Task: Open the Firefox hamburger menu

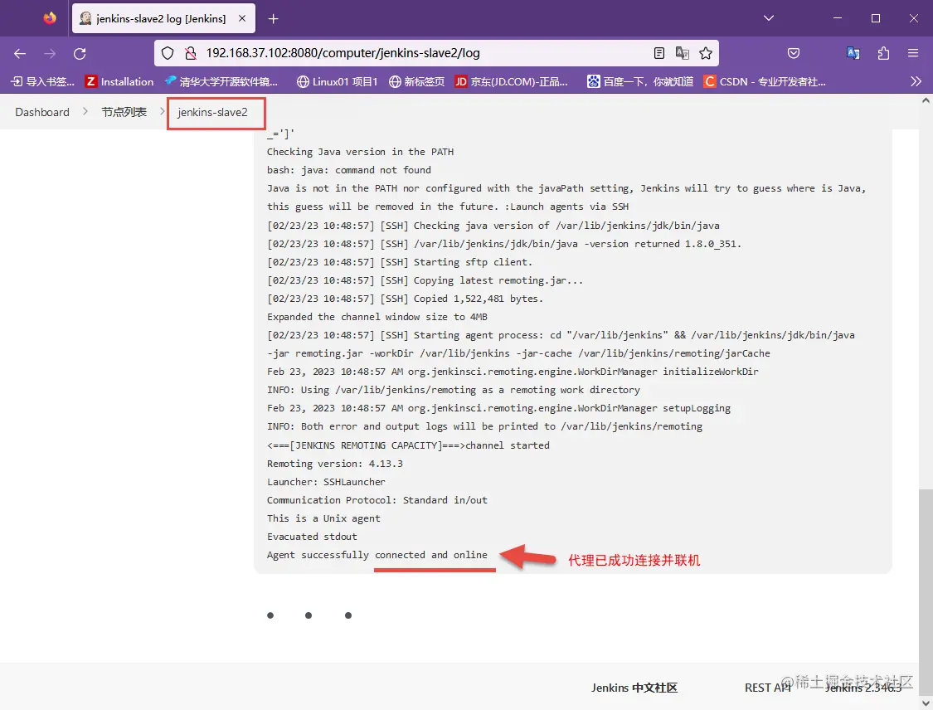Action: (x=913, y=54)
